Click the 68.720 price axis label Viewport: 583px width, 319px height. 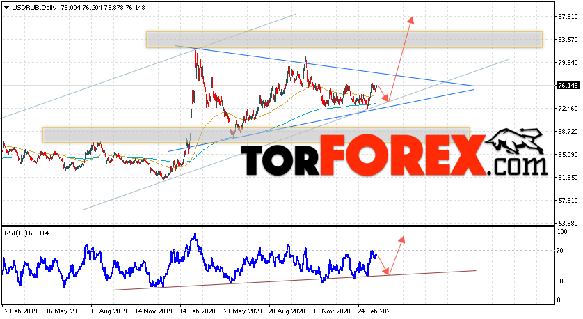568,132
